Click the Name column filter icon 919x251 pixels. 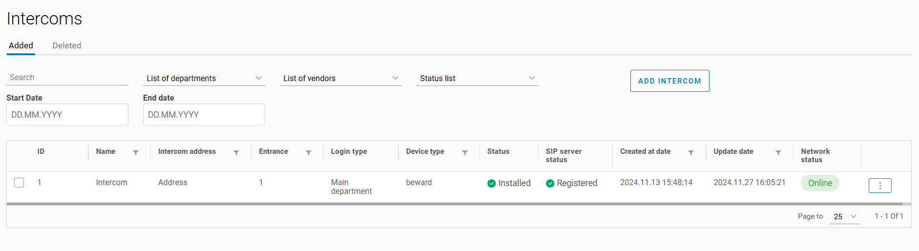136,153
